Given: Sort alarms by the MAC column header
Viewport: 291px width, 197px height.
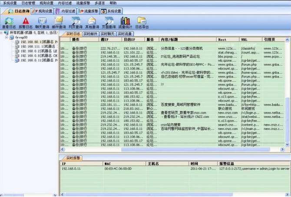Looking at the screenshot, I should tap(124, 164).
